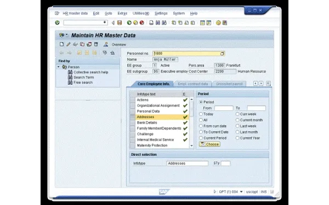This screenshot has width=329, height=205.
Task: Switch to Gross/net payroll tab
Action: pyautogui.click(x=229, y=84)
